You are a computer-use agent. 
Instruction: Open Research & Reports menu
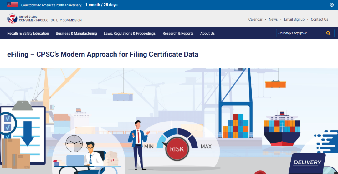point(178,33)
